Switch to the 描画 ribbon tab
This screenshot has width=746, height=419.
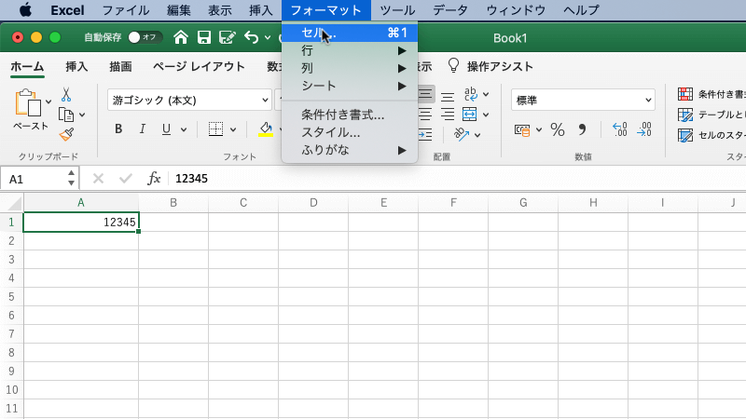120,66
